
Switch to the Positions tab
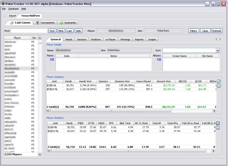tap(96, 39)
